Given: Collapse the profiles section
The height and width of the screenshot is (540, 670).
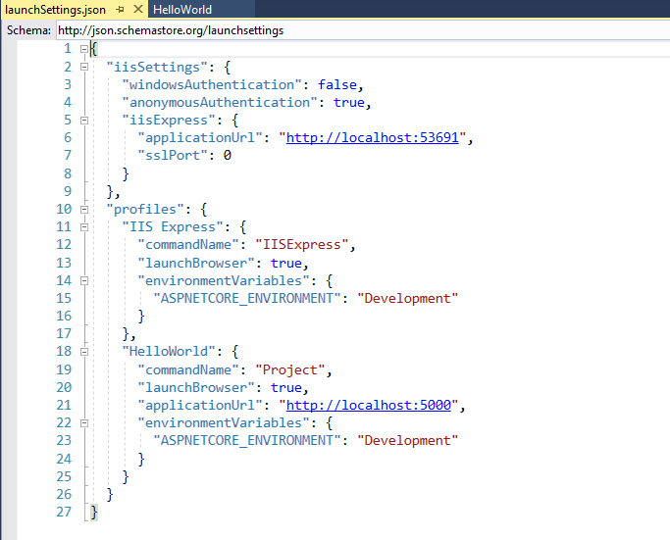Looking at the screenshot, I should coord(84,210).
